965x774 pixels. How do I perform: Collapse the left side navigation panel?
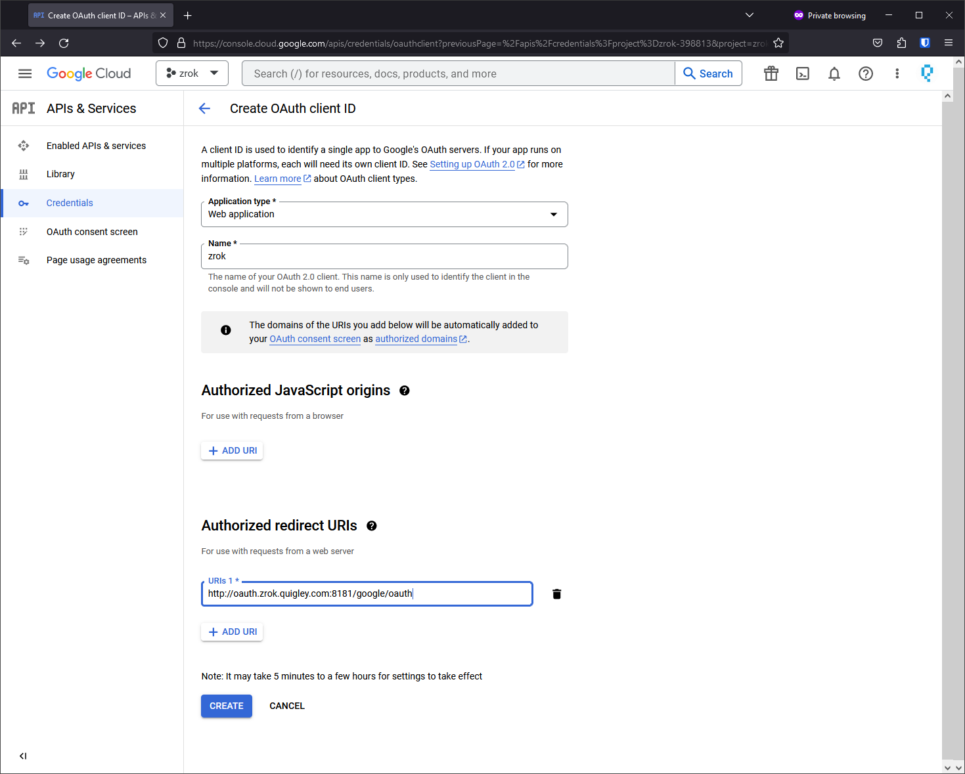[x=23, y=756]
